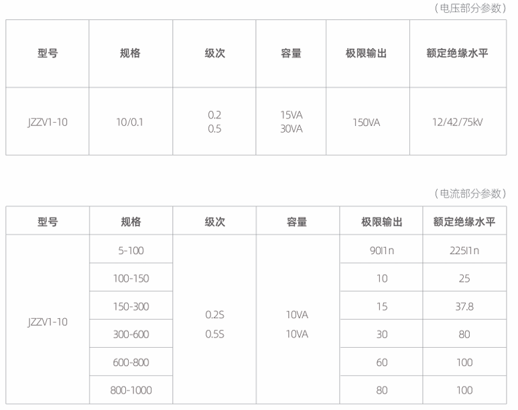Click the 电压部分参数 caption text
518x410 pixels.
tap(470, 8)
